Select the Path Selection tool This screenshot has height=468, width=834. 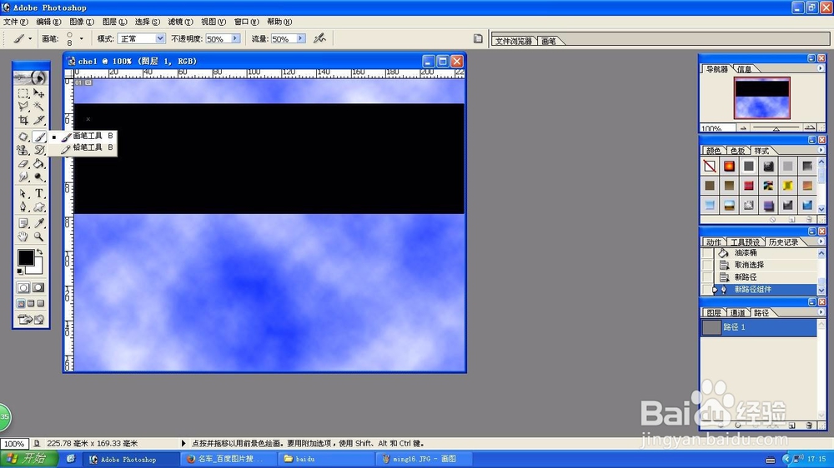pyautogui.click(x=23, y=193)
